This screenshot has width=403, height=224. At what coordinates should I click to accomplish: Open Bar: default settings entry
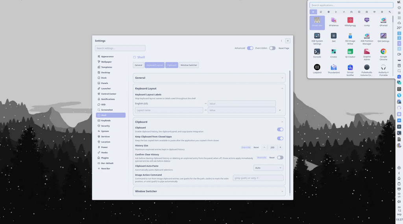(x=111, y=163)
